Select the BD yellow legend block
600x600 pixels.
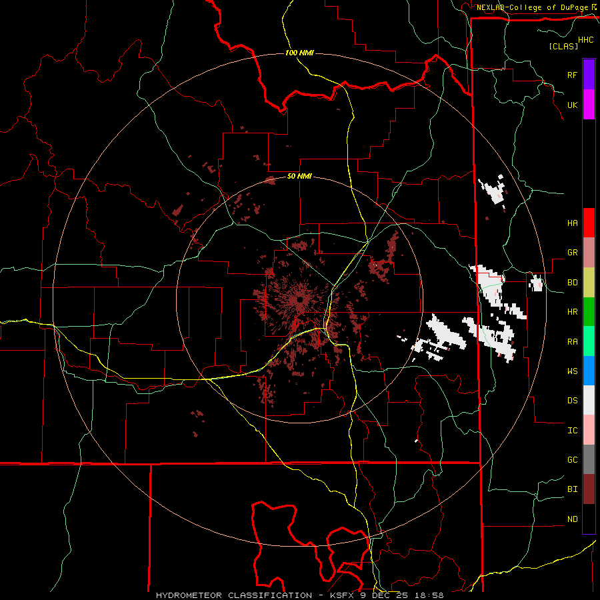(x=589, y=283)
